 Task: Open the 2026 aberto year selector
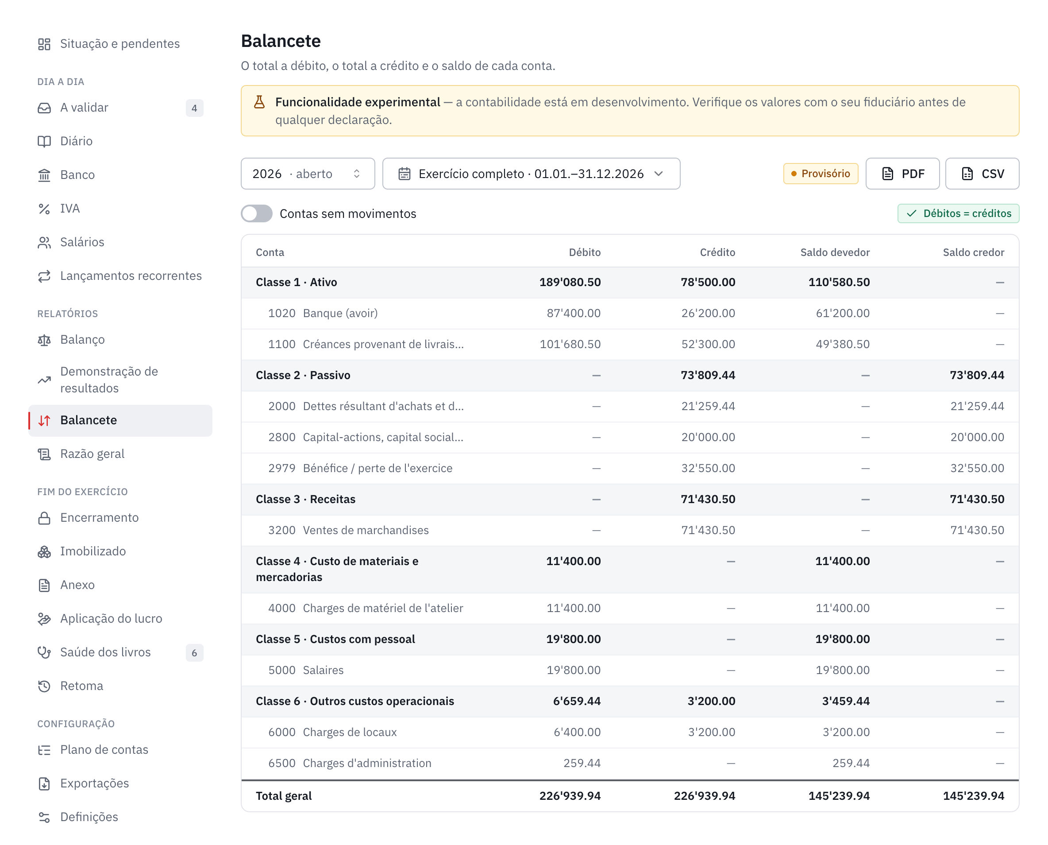(307, 174)
